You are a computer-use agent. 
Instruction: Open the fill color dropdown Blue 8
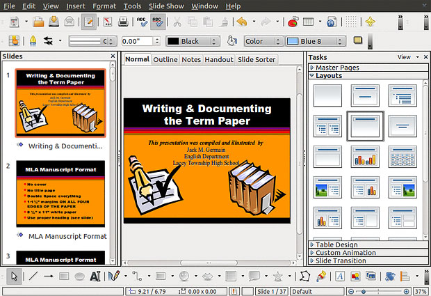click(x=316, y=41)
